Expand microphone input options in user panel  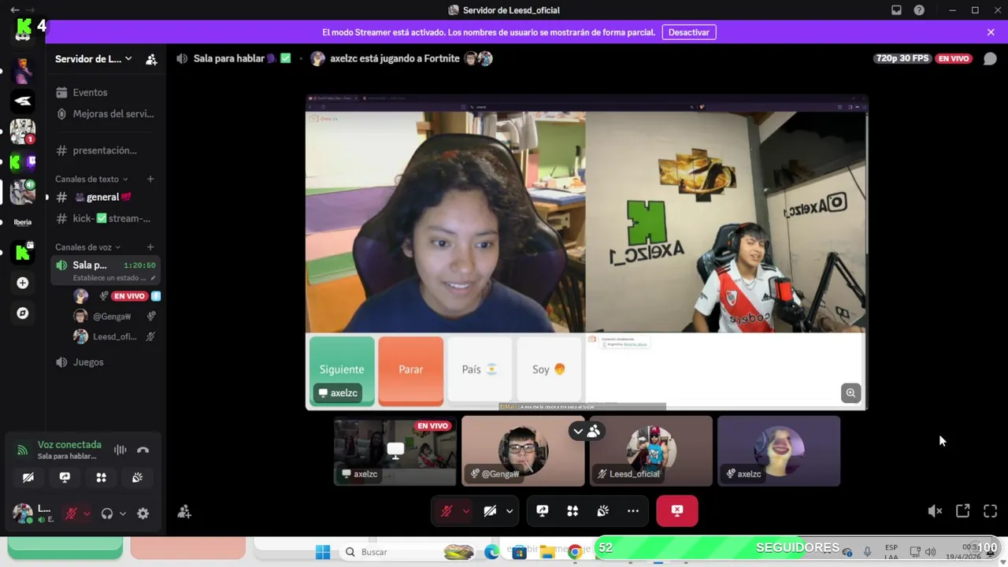pyautogui.click(x=87, y=513)
